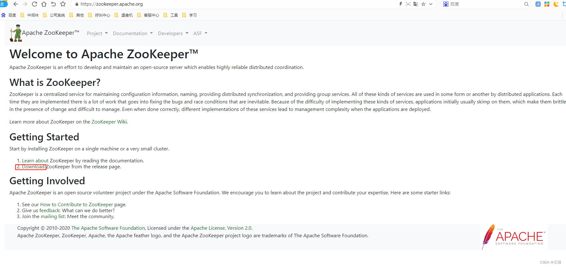The image size is (566, 267).
Task: Click the favorite star inside address bar
Action: pyautogui.click(x=423, y=4)
